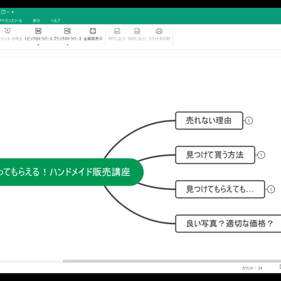Screen dimensions: 281x281
Task: Select the 良い写真？適切な価格？ topic
Action: click(x=228, y=224)
